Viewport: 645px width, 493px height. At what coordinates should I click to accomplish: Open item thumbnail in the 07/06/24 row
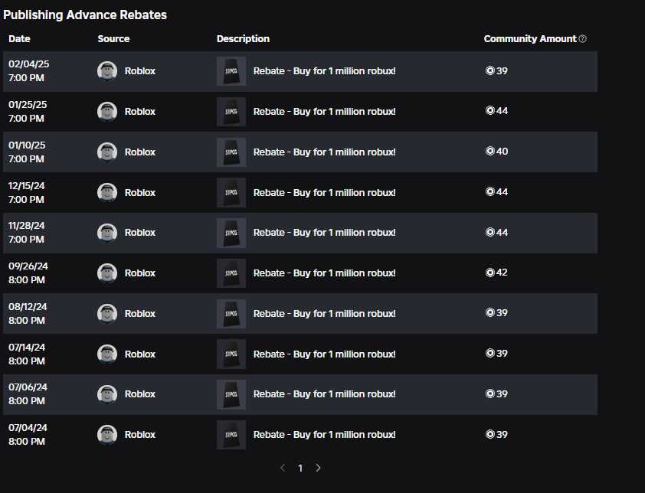point(231,394)
